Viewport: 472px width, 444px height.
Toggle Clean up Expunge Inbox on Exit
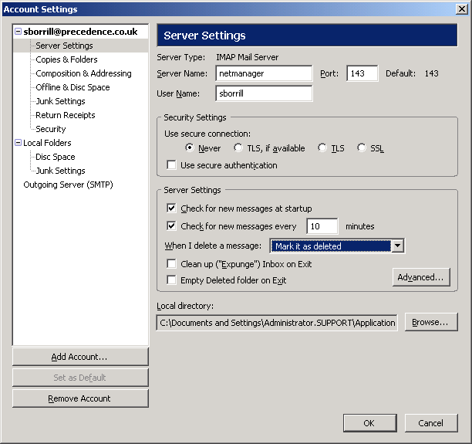coord(171,264)
